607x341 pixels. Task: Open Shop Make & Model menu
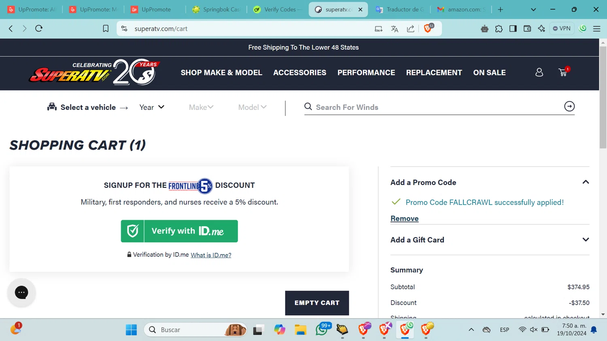[221, 73]
